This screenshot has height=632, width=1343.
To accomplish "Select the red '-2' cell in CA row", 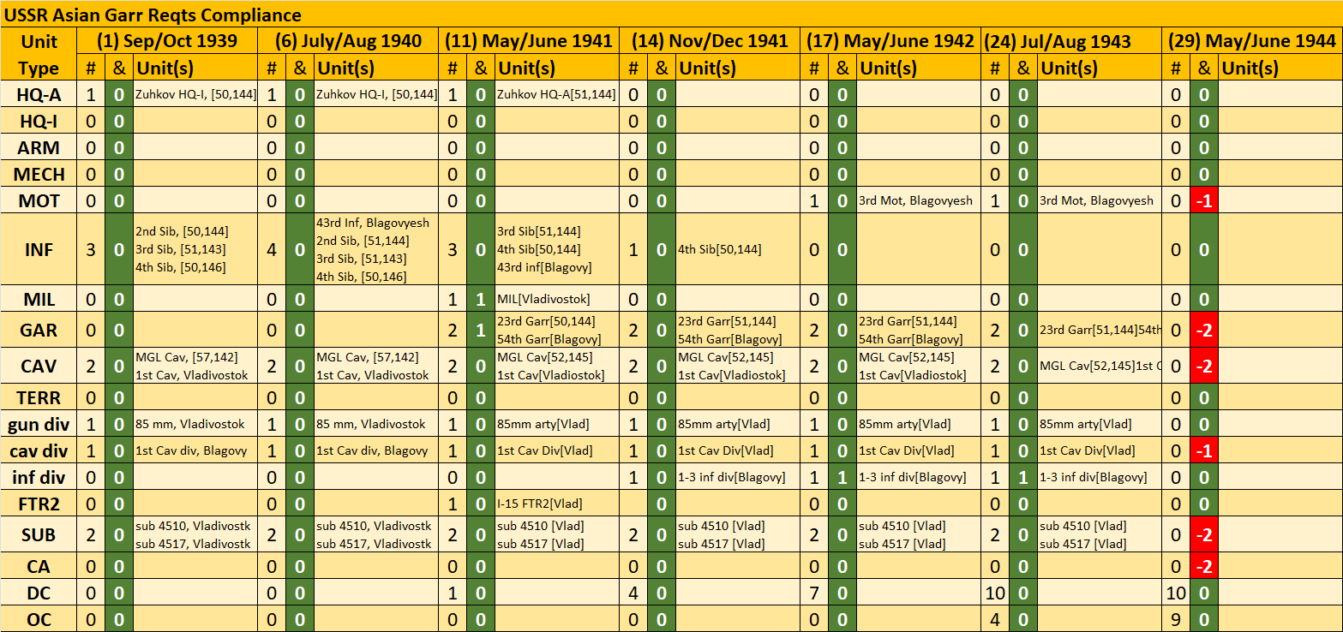I will coord(1204,566).
